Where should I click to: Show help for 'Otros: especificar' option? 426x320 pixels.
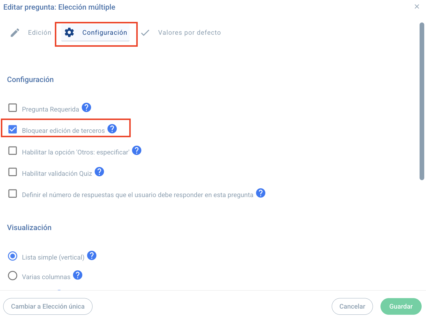click(x=137, y=151)
